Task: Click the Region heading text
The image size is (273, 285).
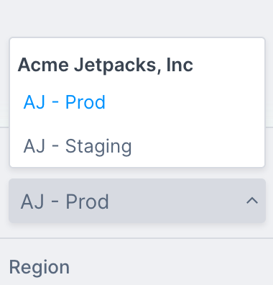Action: click(x=40, y=267)
